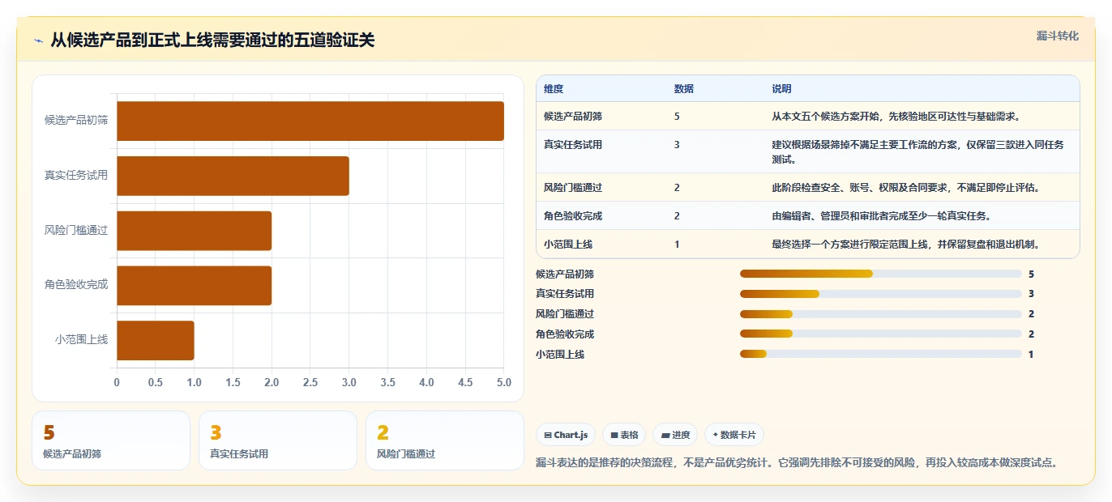
Task: Click the 小范围上线 chart bar
Action: coord(156,340)
